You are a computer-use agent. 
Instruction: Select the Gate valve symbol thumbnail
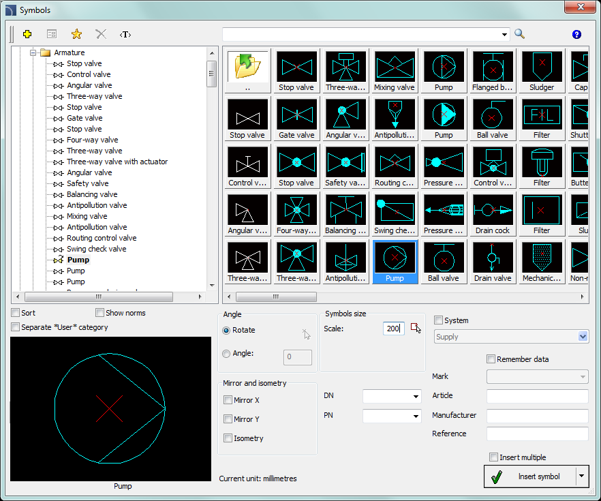296,115
